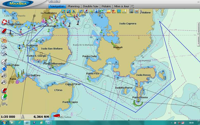Click the MaxSea logo button

coord(17,4)
